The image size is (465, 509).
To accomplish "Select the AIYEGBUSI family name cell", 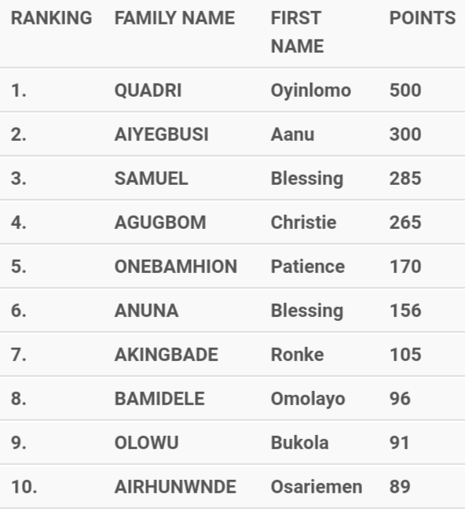I will [161, 135].
